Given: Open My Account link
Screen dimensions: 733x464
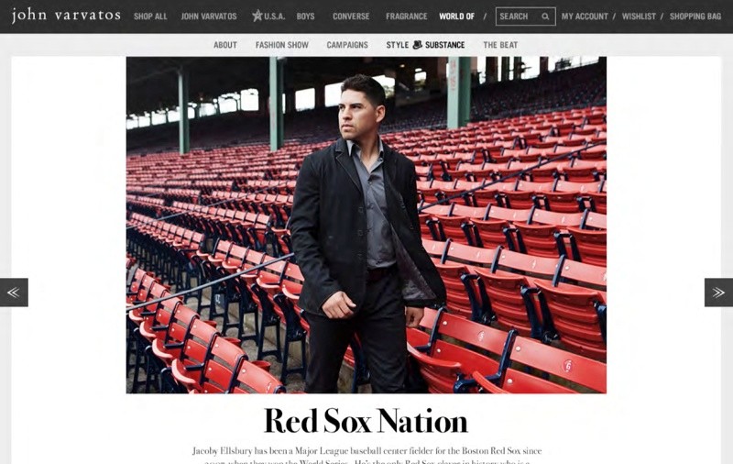Looking at the screenshot, I should coord(585,17).
